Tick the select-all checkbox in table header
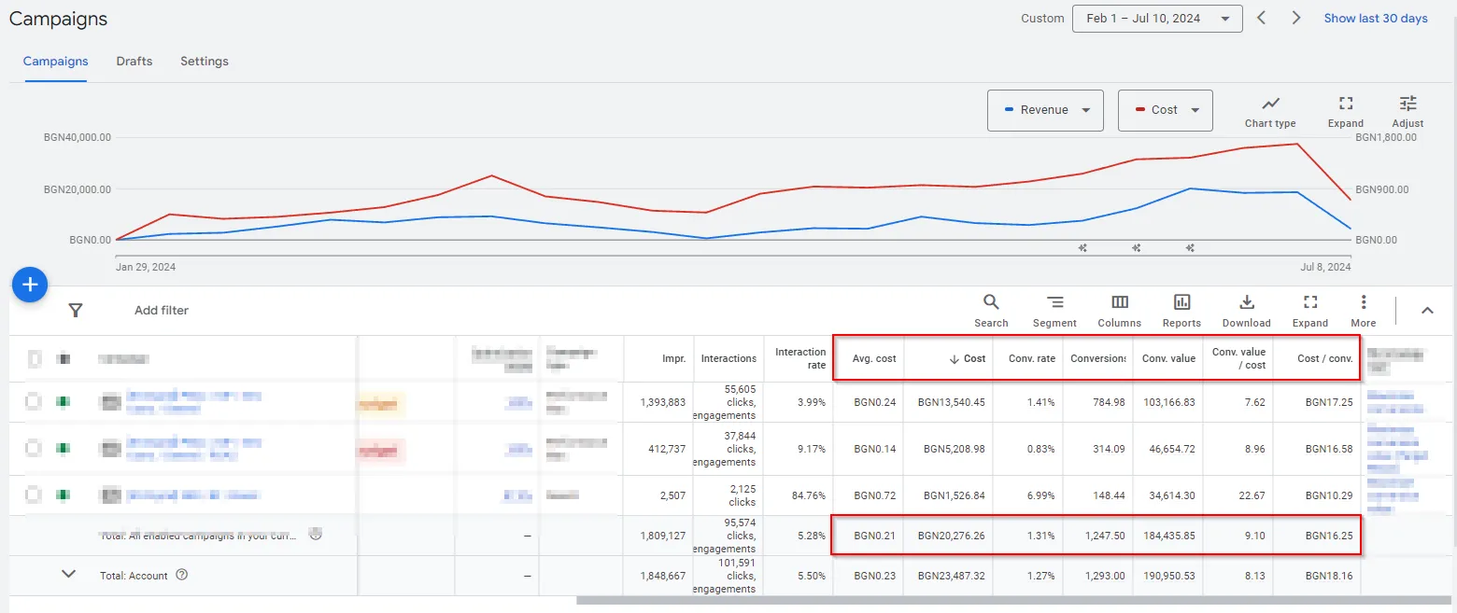The height and width of the screenshot is (613, 1457). tap(35, 358)
